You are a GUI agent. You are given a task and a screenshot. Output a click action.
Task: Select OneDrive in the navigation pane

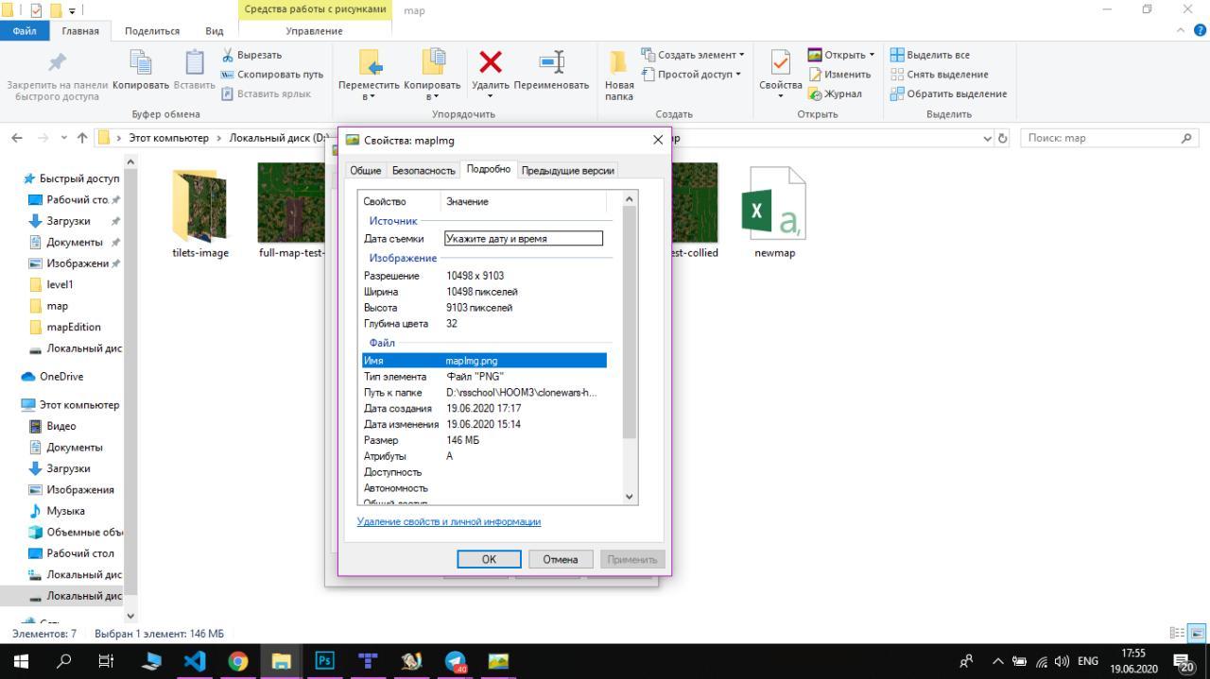61,377
